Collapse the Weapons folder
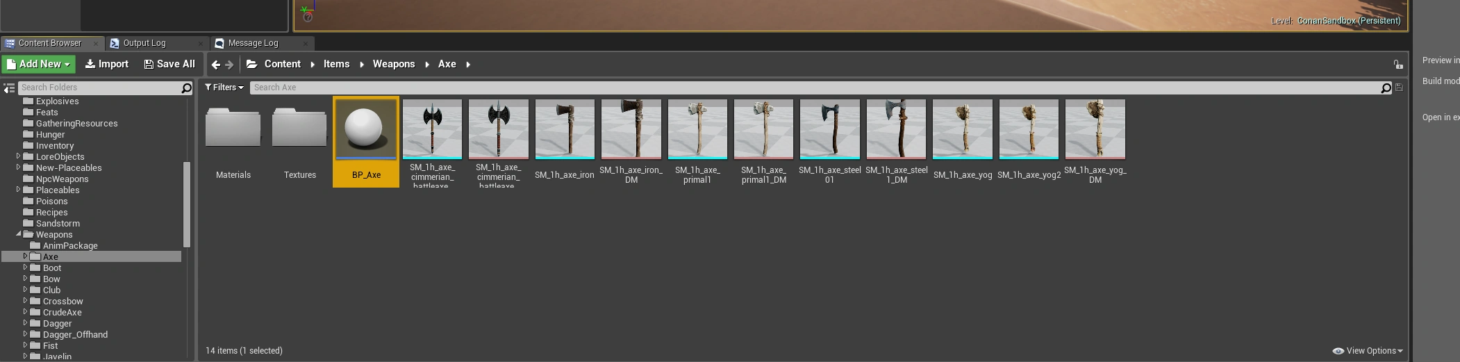 point(18,234)
